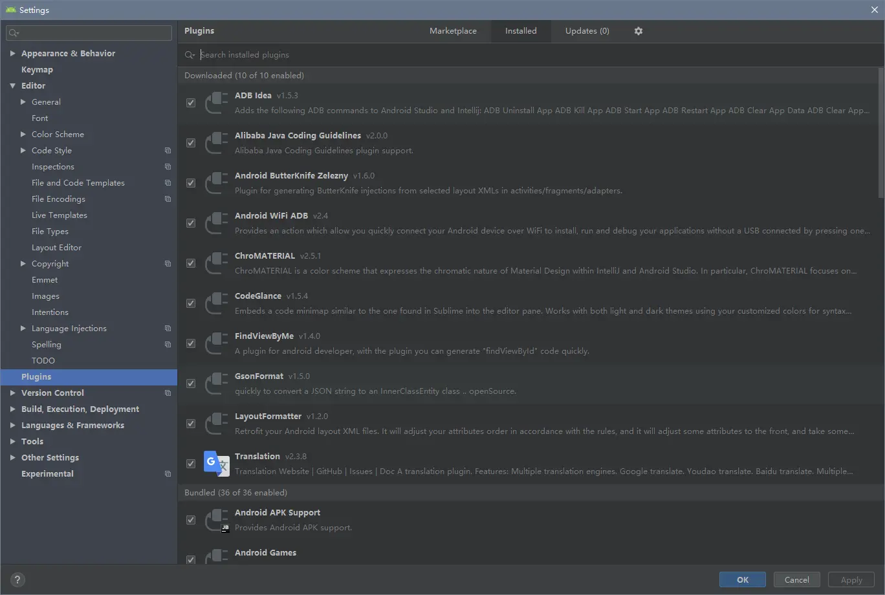The width and height of the screenshot is (885, 595).
Task: Expand the Color Scheme node
Action: point(23,135)
